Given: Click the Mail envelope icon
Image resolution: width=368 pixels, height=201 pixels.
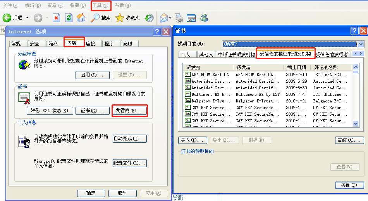Looking at the screenshot, I should [164, 18].
